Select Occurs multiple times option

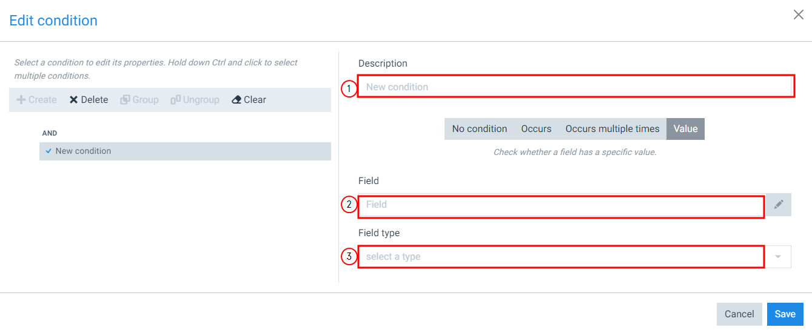tap(612, 129)
